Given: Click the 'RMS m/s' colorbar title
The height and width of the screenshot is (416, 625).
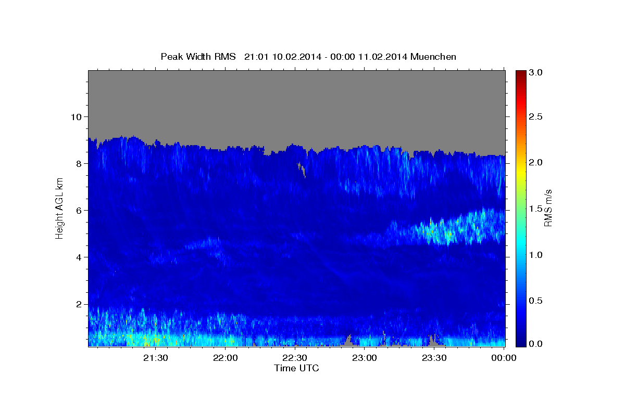Looking at the screenshot, I should 548,207.
